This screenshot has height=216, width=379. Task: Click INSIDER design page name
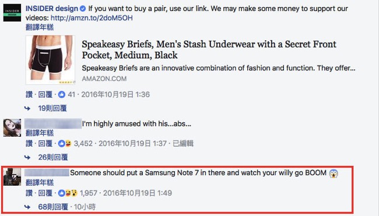[52, 9]
